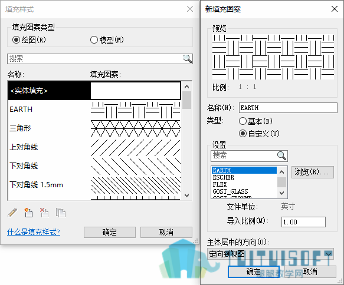This screenshot has width=344, height=285.
Task: Click the pencil edit fill pattern icon
Action: (x=12, y=213)
